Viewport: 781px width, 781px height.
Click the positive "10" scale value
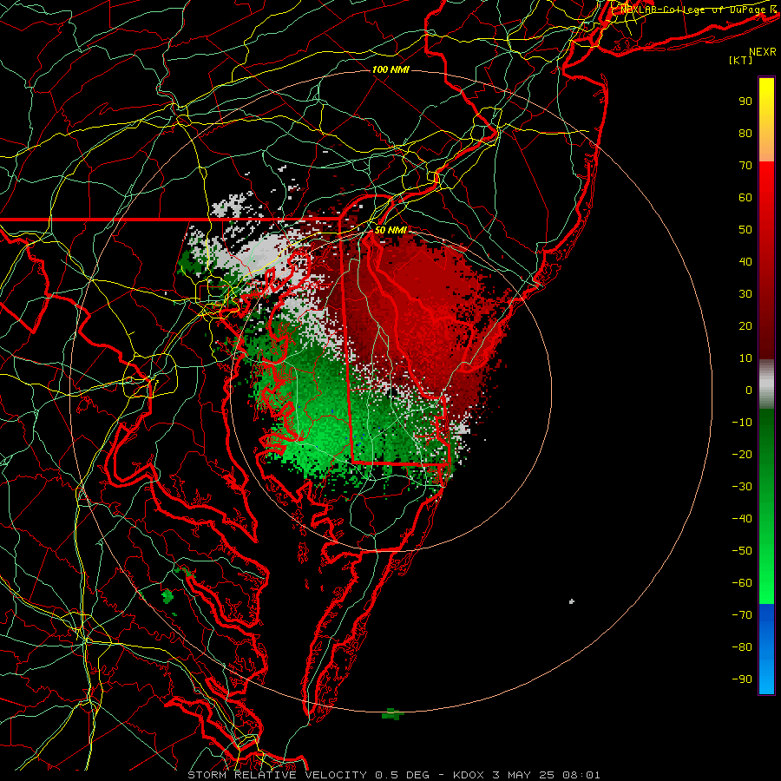(745, 358)
